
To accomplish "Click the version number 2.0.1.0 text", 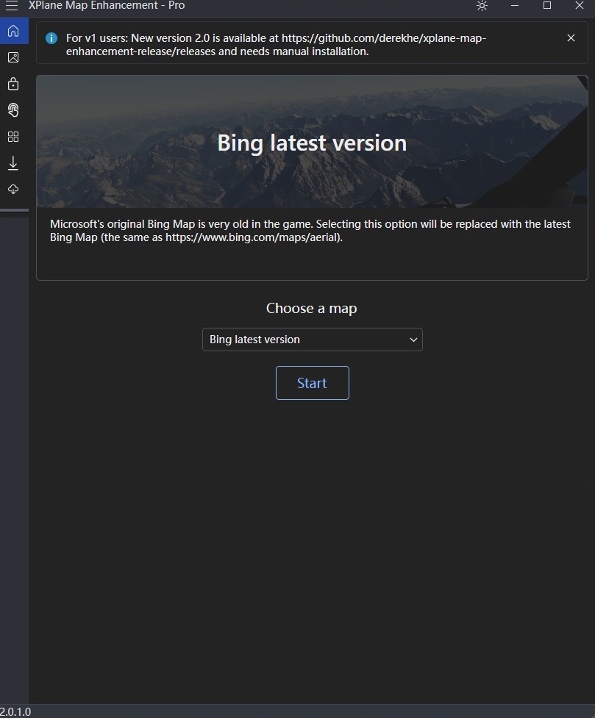I will pyautogui.click(x=15, y=711).
